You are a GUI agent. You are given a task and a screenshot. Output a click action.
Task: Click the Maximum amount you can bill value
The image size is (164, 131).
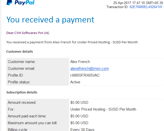click(x=79, y=123)
